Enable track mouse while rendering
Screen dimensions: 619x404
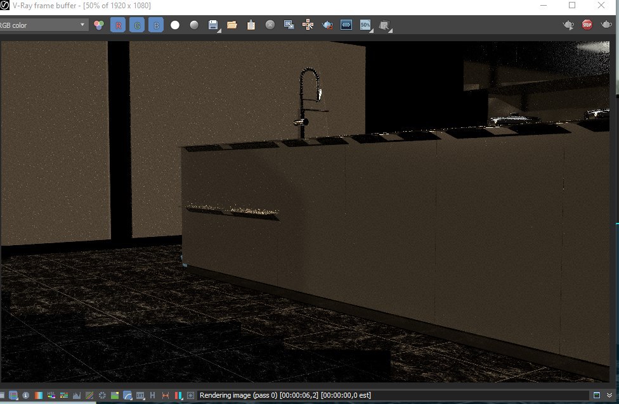coord(308,25)
